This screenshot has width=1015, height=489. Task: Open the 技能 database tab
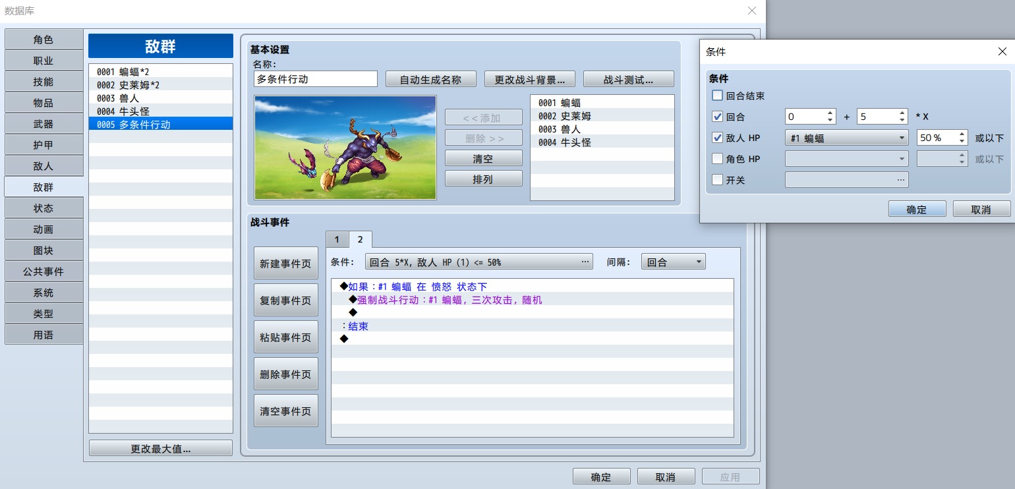point(43,82)
